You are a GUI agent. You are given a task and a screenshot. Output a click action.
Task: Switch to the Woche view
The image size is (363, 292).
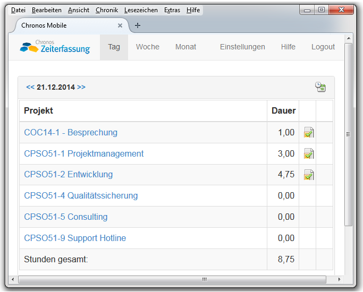point(148,47)
